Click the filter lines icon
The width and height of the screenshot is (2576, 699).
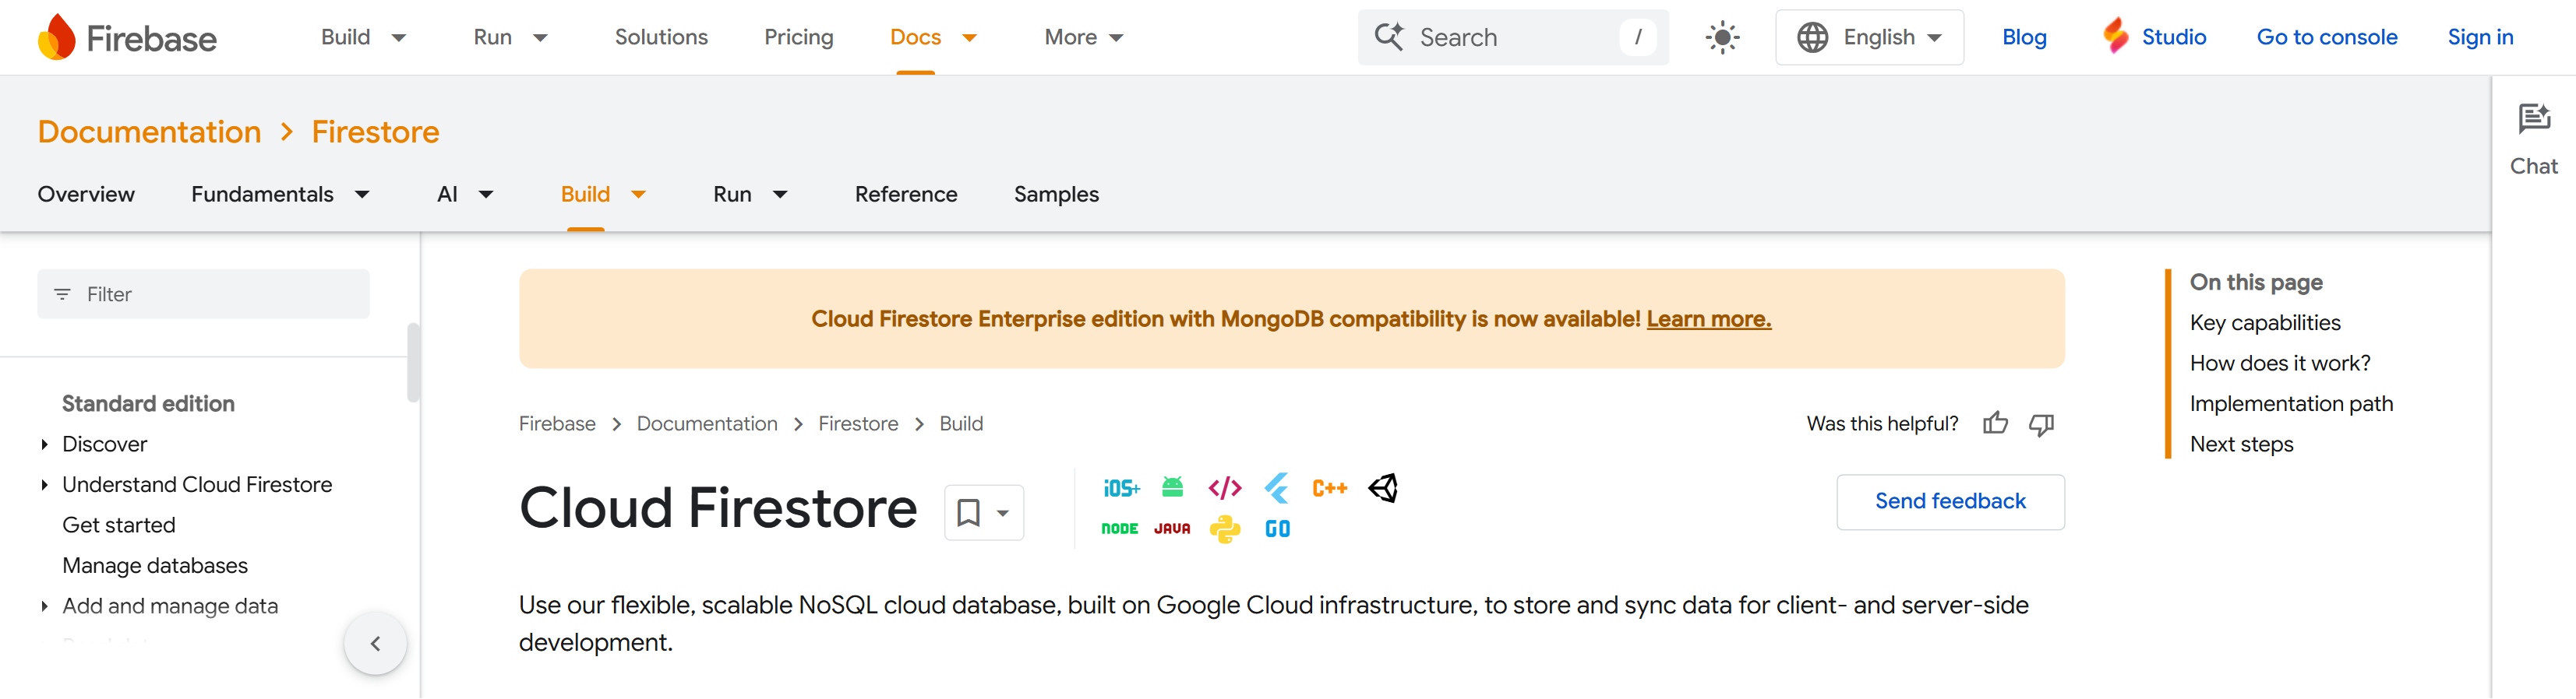click(x=62, y=293)
